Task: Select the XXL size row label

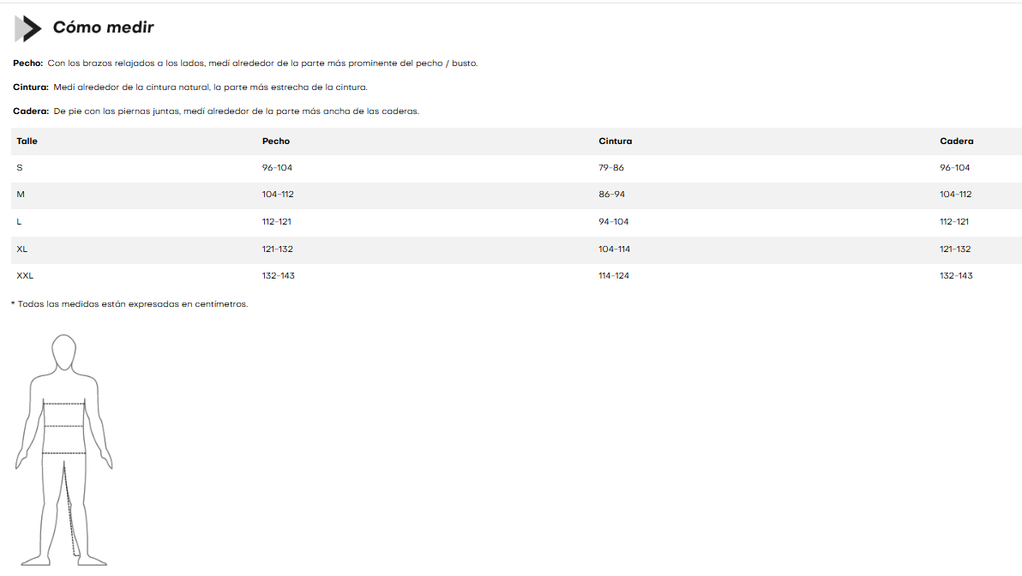Action: (25, 276)
